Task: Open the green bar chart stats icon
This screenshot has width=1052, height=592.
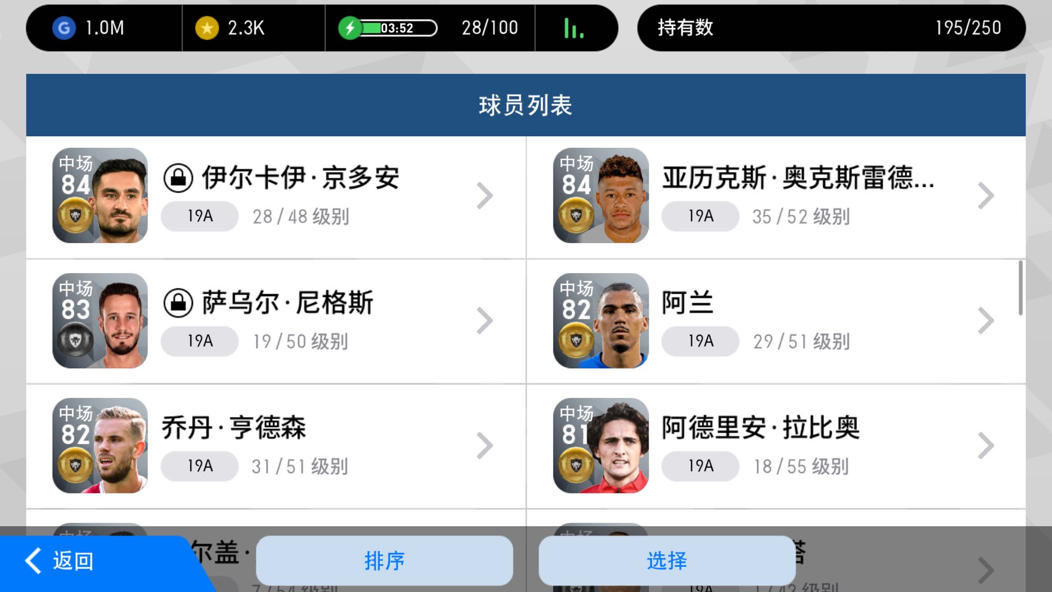Action: tap(574, 28)
